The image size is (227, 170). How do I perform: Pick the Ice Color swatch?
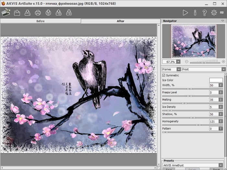click(216, 80)
